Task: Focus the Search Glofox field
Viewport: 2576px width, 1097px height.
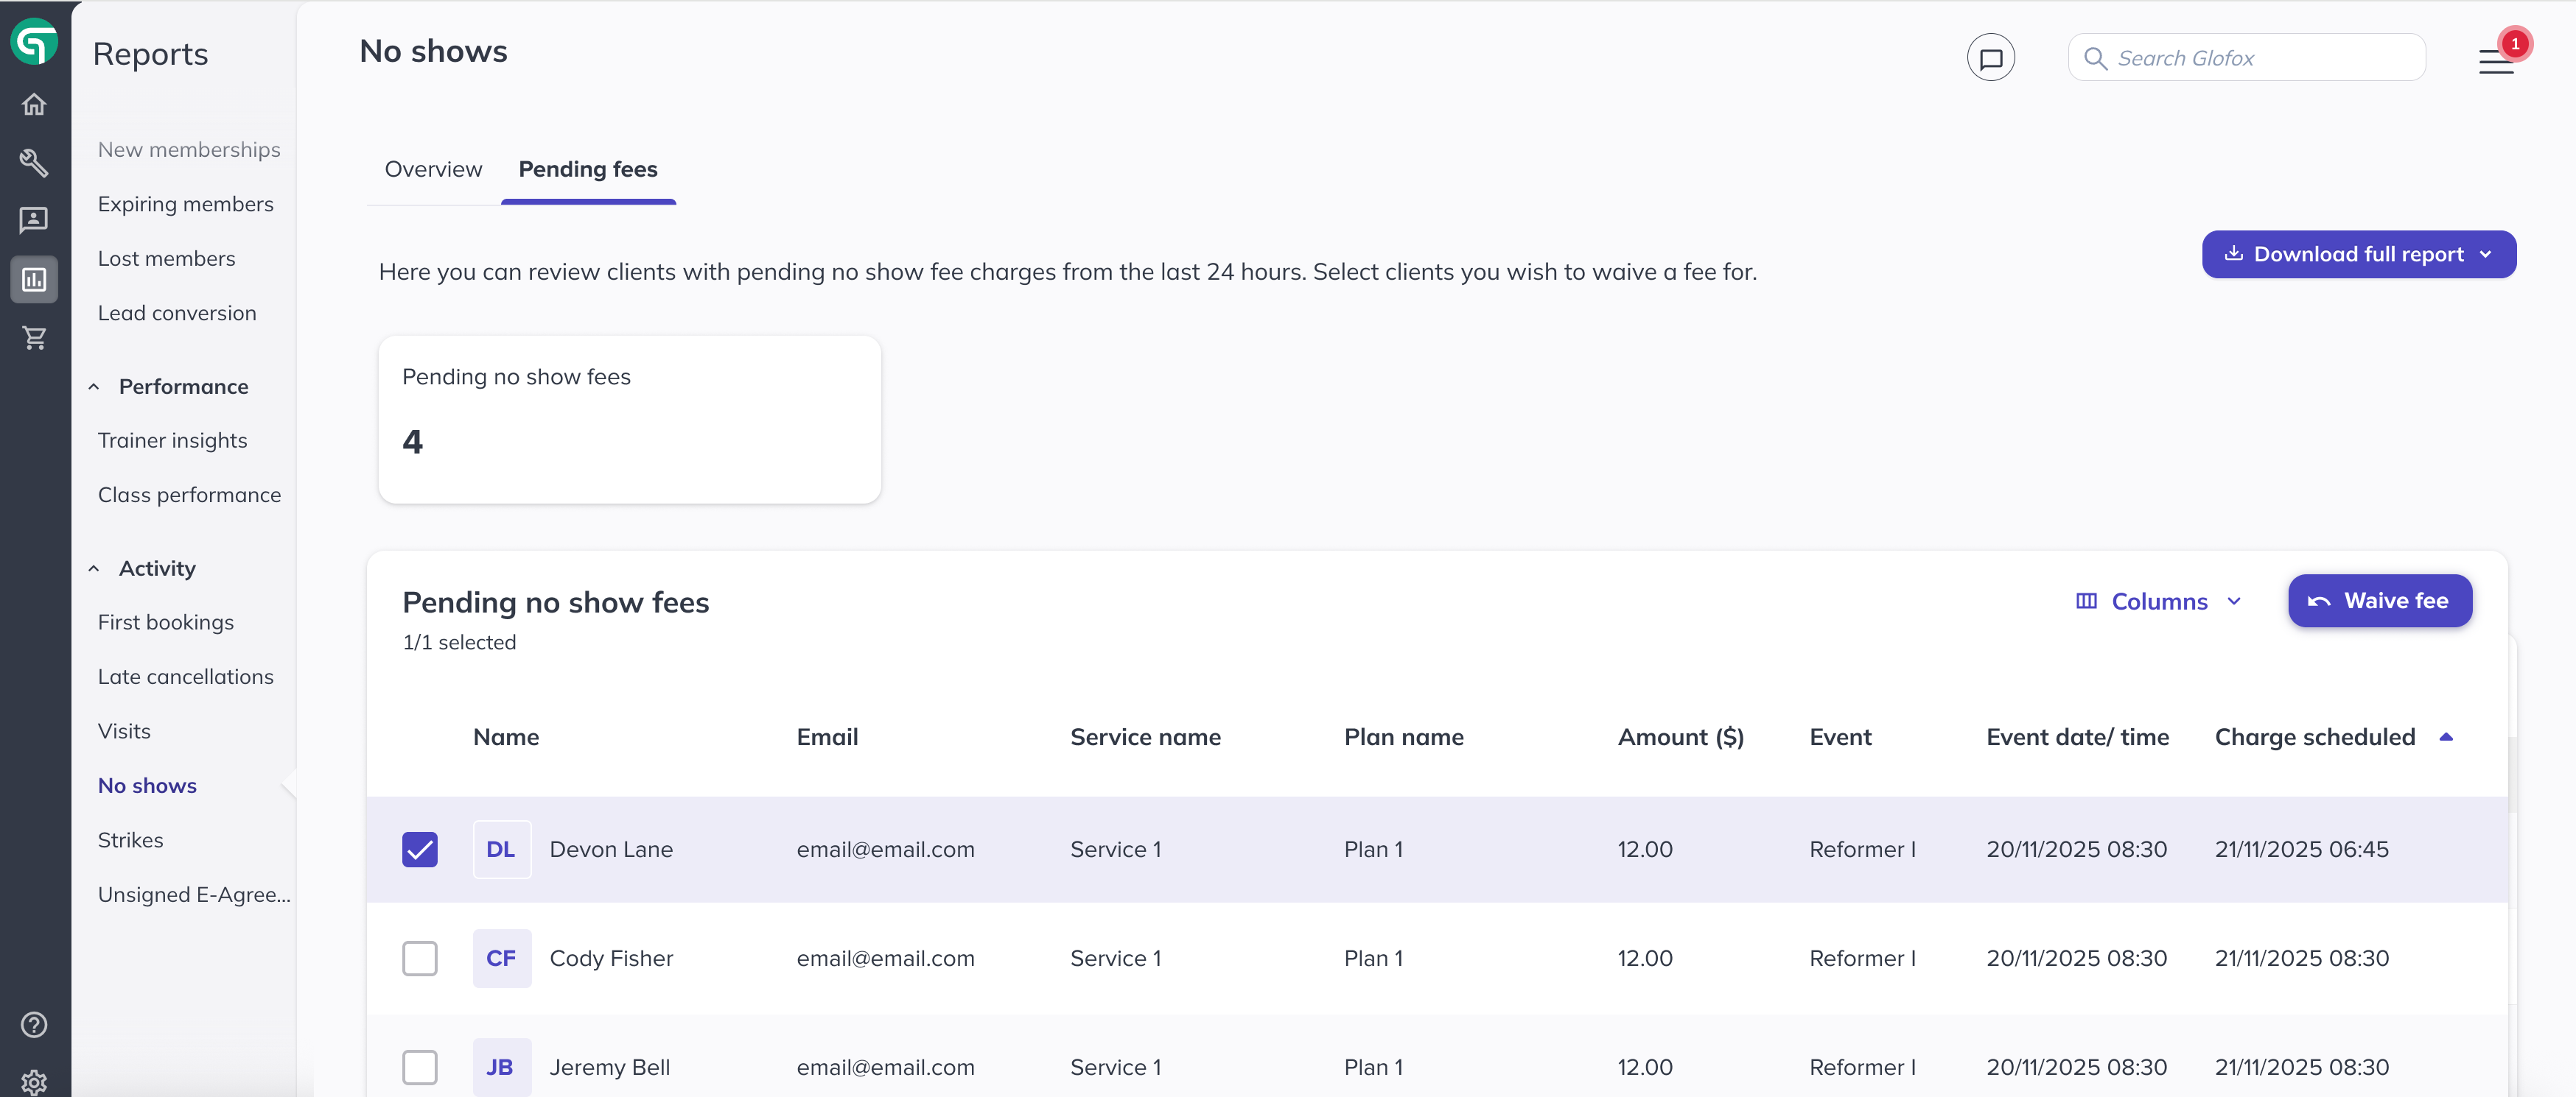Action: tap(2246, 58)
